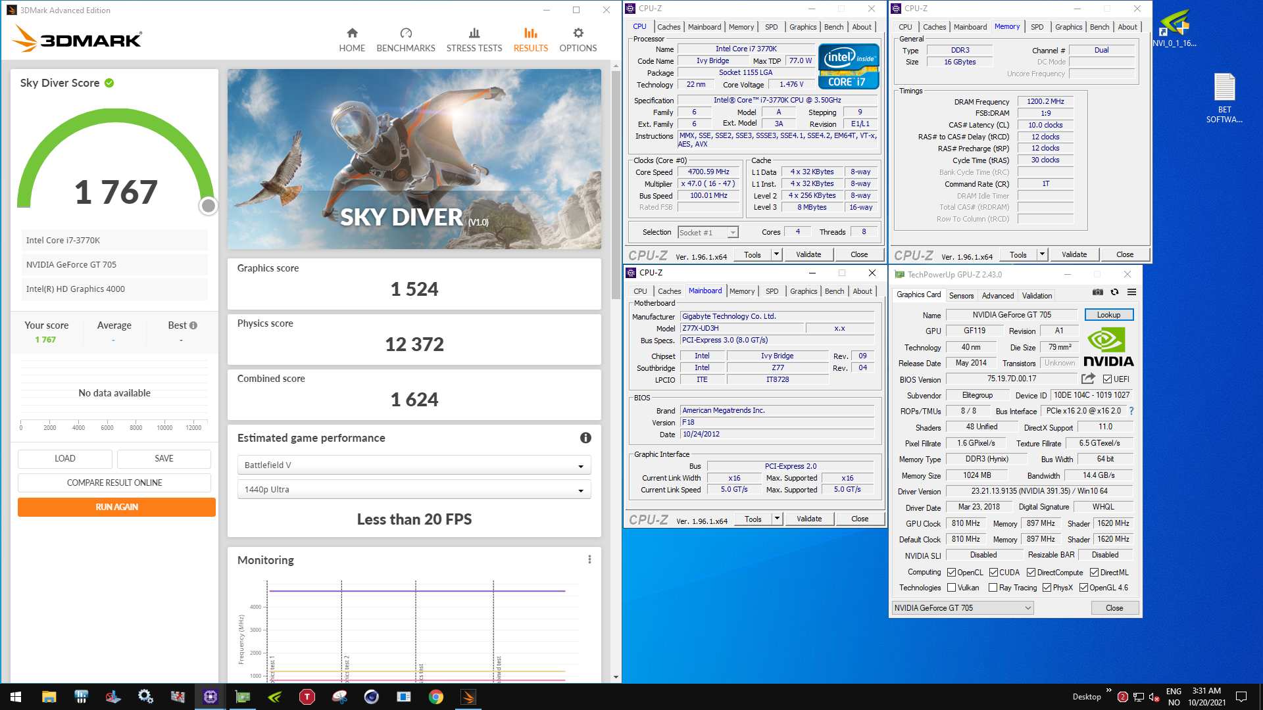The image size is (1263, 710).
Task: Click the ENG NO language indicator
Action: point(1174,697)
